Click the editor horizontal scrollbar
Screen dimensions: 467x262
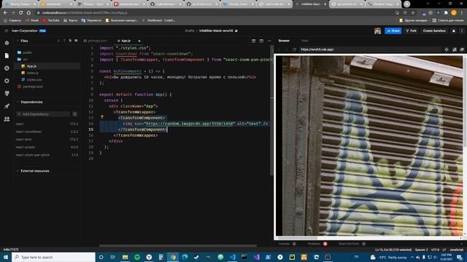click(178, 246)
